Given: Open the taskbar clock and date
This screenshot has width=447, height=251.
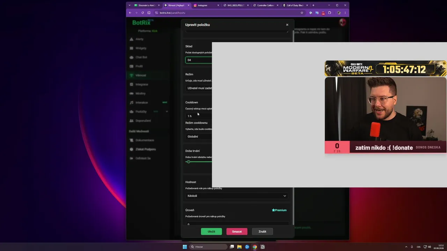Looking at the screenshot, I should (x=439, y=247).
